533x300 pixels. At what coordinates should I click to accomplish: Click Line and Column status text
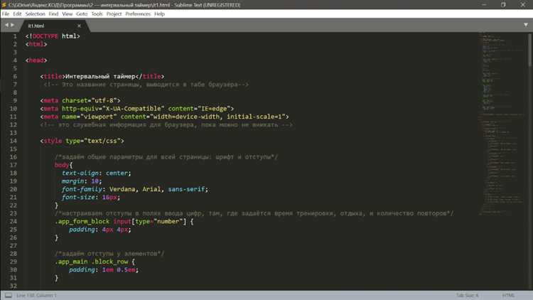tap(36, 295)
